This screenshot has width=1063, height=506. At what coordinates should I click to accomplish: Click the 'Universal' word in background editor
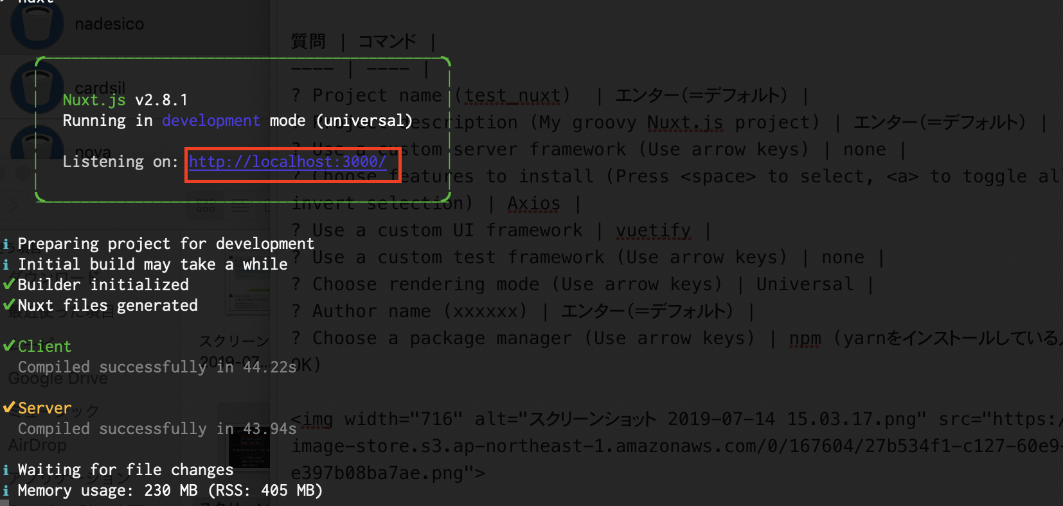(805, 284)
